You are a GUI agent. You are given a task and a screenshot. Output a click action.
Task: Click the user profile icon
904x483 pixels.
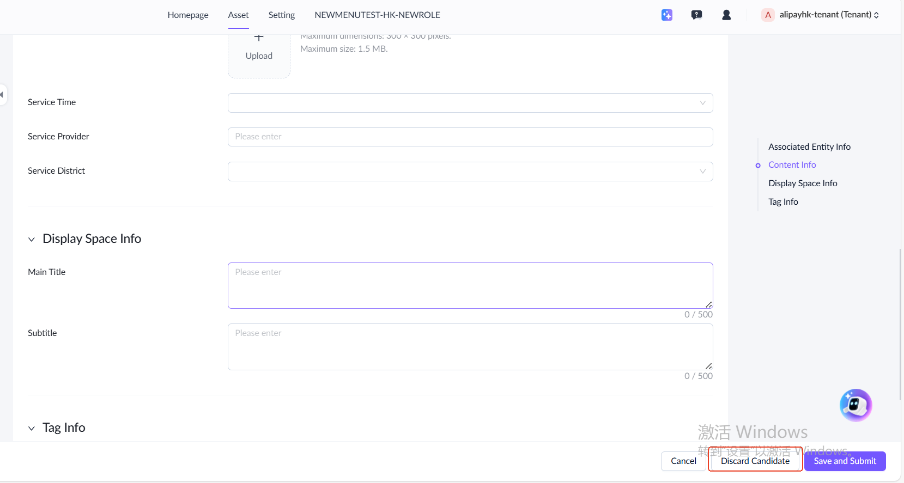coord(726,15)
